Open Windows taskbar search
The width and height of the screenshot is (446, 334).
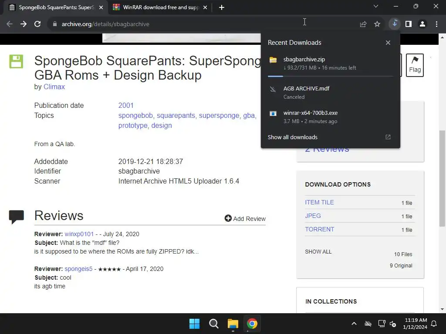pyautogui.click(x=213, y=324)
